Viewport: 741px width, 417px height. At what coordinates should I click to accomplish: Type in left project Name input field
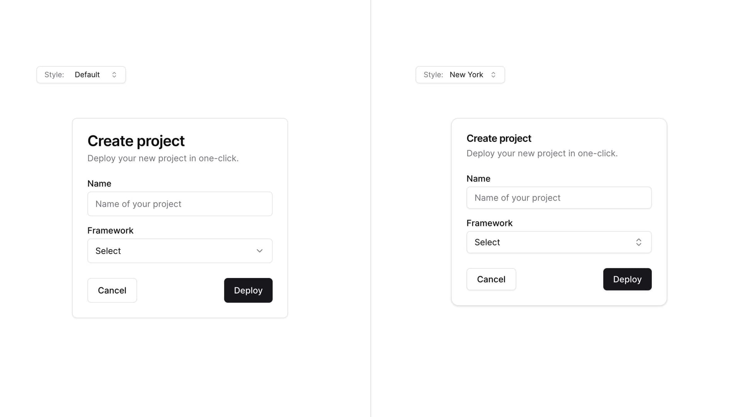(179, 203)
